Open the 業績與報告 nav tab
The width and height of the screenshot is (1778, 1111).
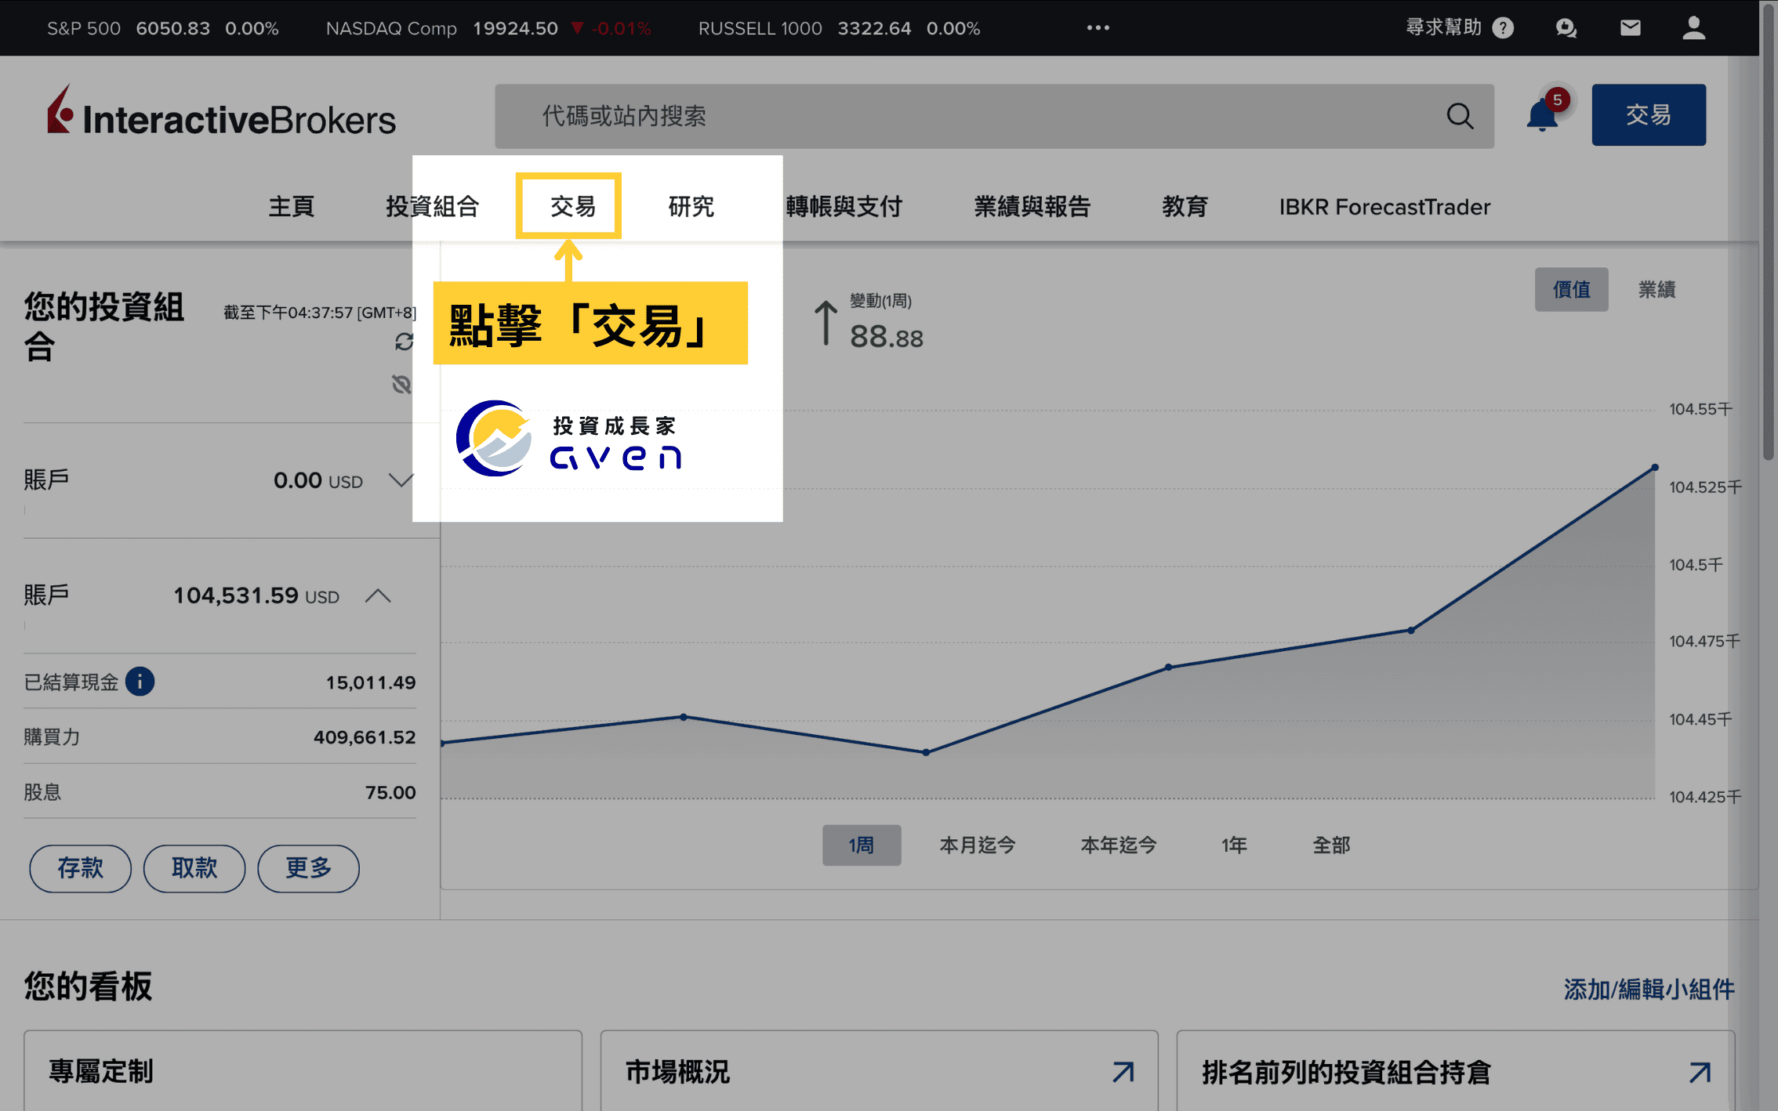pyautogui.click(x=1032, y=206)
